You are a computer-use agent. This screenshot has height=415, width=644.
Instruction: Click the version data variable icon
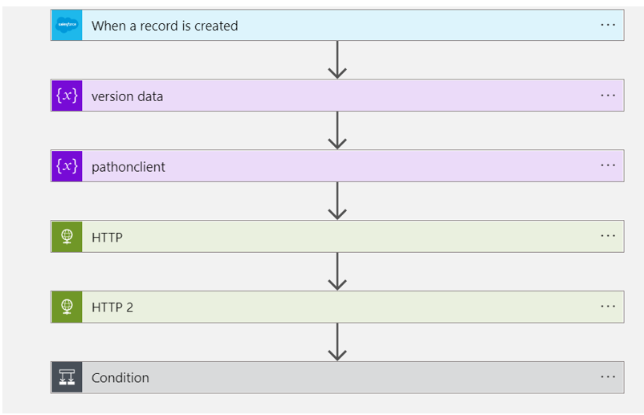coord(66,96)
